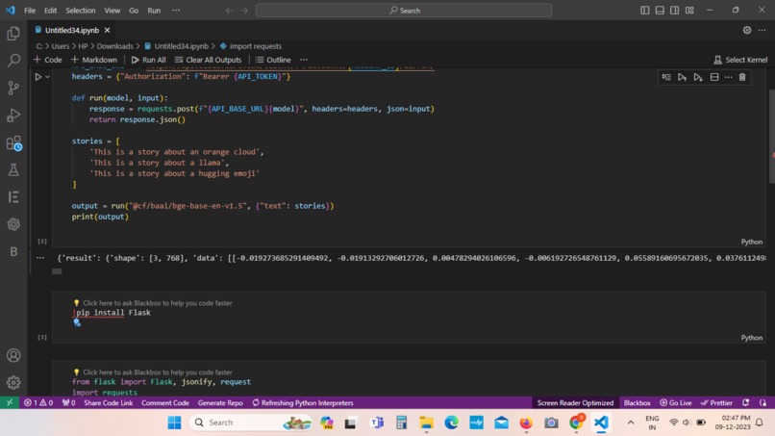Viewport: 775px width, 436px height.
Task: Open the outline list view in the activity bar
Action: coord(13,197)
